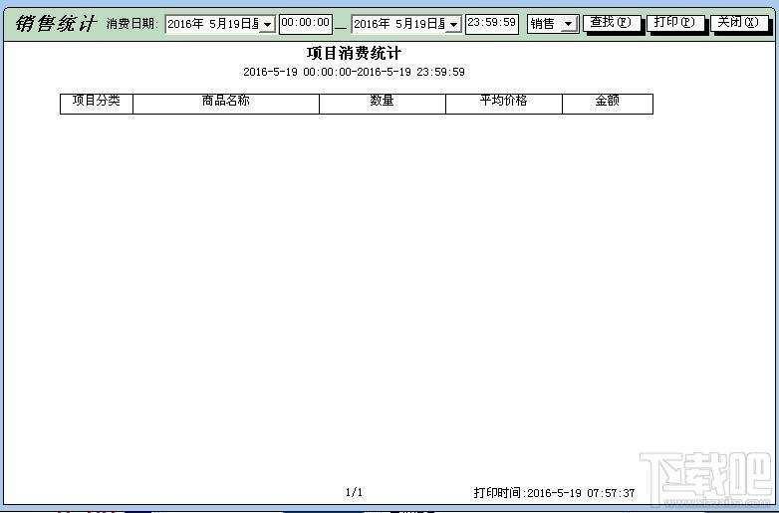Select the 金额 column header
The width and height of the screenshot is (779, 513).
coord(607,103)
